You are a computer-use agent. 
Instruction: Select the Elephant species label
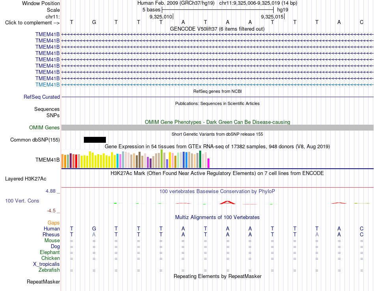50,252
